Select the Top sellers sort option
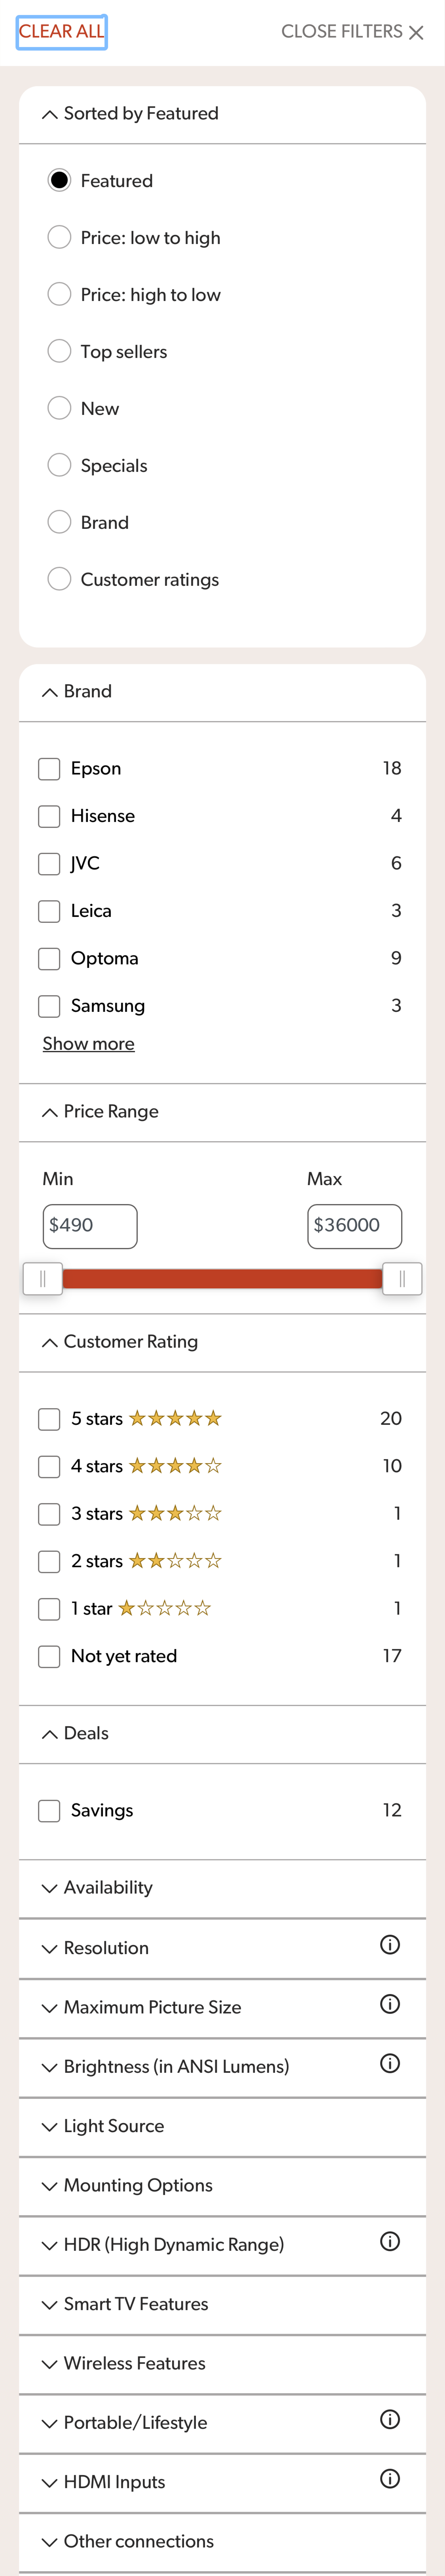445x2576 pixels. point(58,351)
